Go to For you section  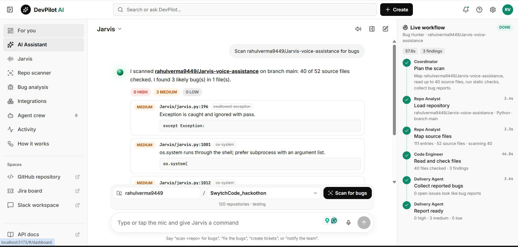[44, 31]
